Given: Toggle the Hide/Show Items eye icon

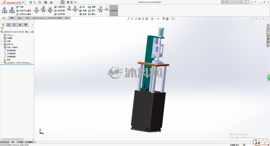Looking at the screenshot, I should (158, 18).
